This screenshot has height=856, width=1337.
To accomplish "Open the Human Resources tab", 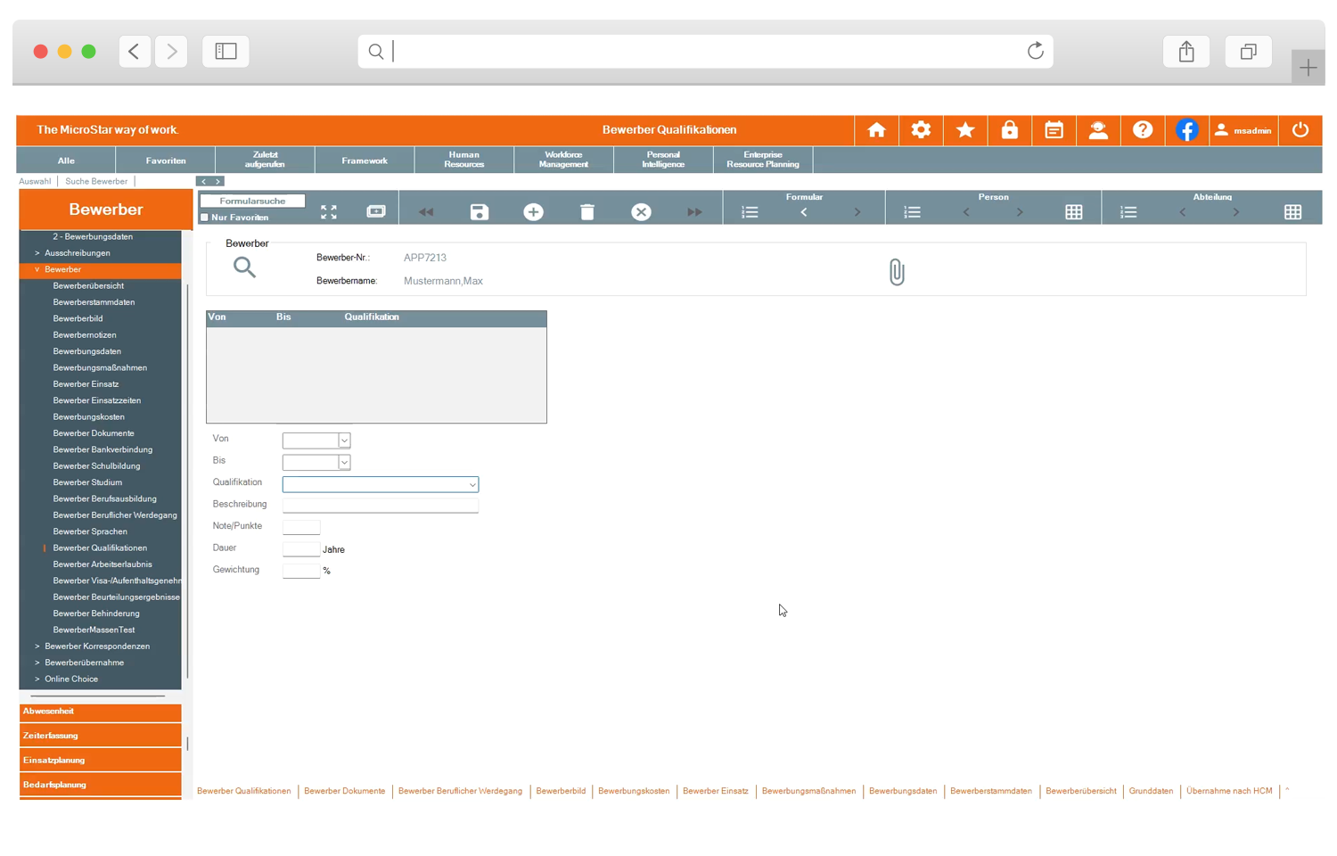I will pyautogui.click(x=464, y=160).
